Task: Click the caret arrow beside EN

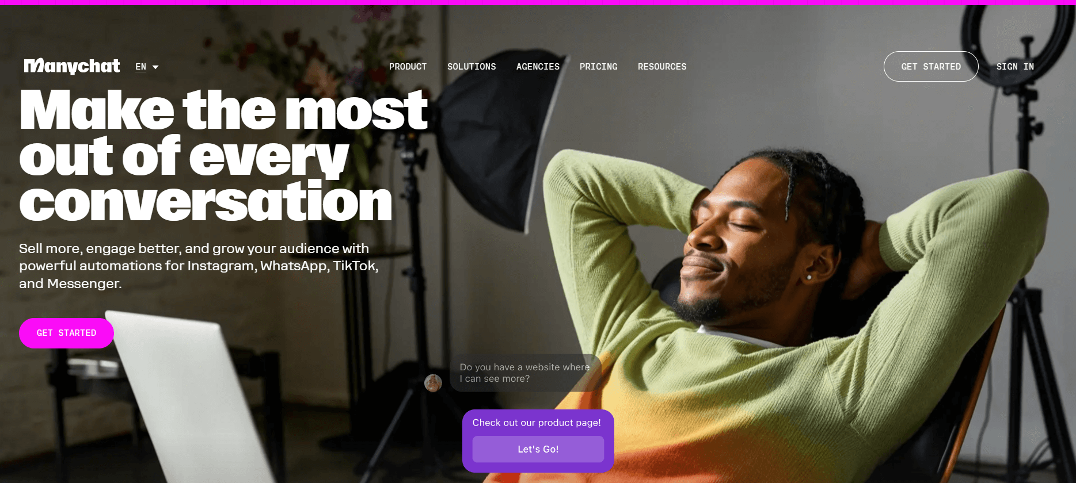Action: pos(155,67)
